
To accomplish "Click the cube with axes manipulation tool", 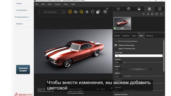I will (x=87, y=12).
